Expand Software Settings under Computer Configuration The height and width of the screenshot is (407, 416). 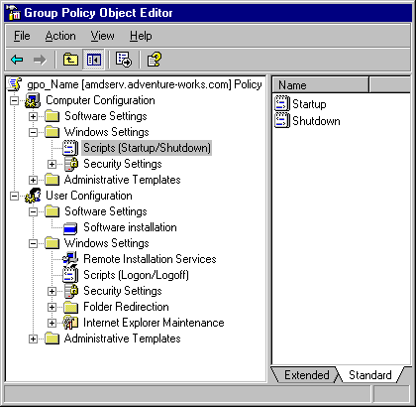click(33, 116)
